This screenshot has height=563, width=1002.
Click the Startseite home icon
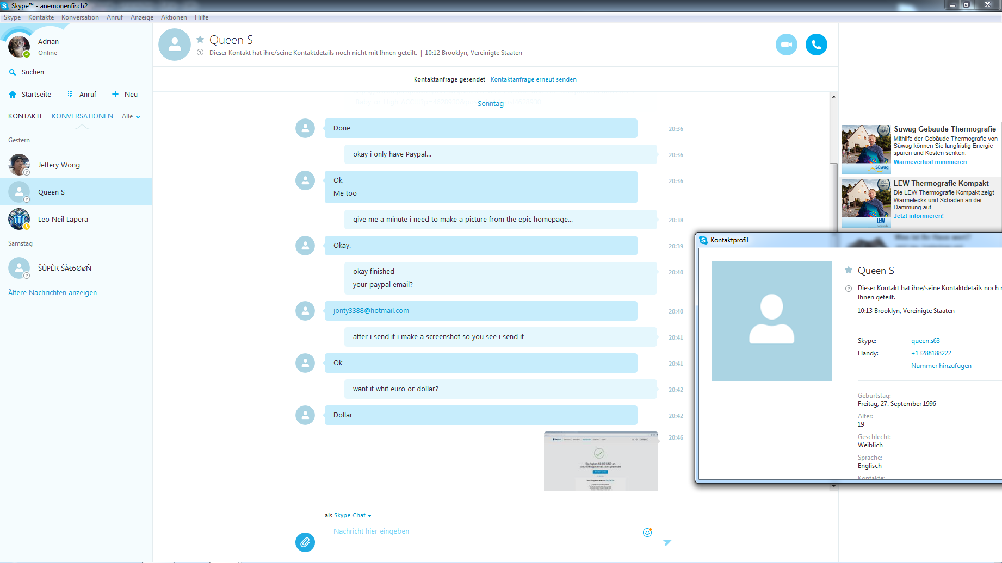tap(13, 95)
